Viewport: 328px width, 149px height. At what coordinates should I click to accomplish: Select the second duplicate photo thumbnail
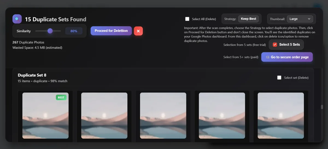(104, 115)
